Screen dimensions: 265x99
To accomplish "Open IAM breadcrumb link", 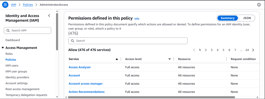I will 13,5.
